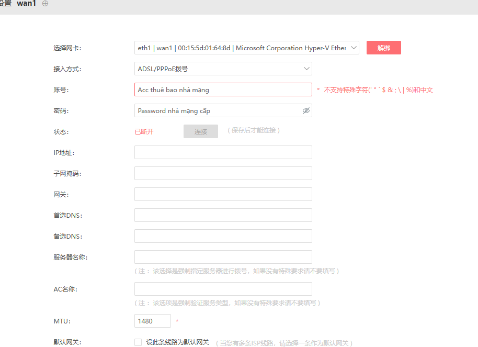Focus the 账号 account input field
The height and width of the screenshot is (347, 478).
coord(223,89)
